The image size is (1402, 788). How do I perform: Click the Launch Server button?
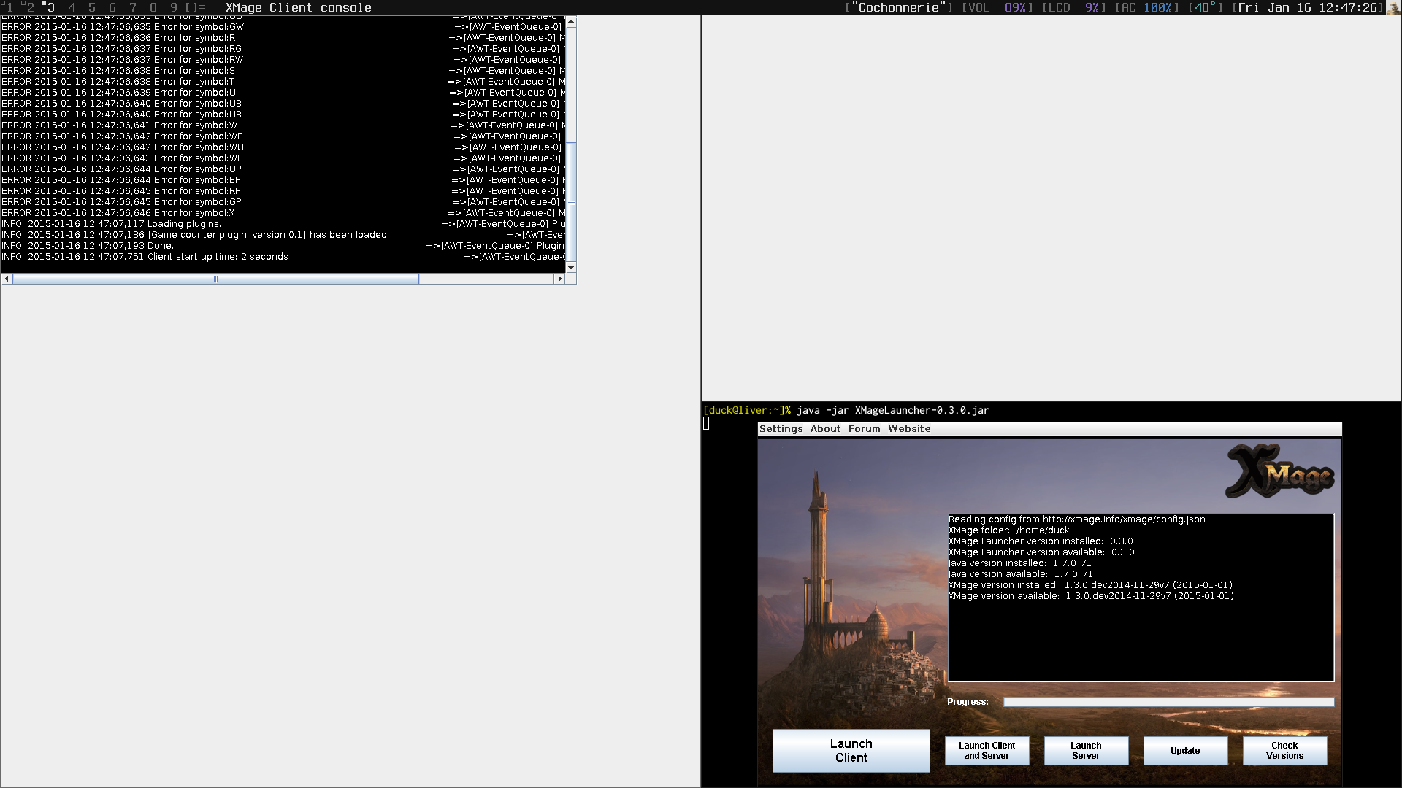coord(1086,751)
